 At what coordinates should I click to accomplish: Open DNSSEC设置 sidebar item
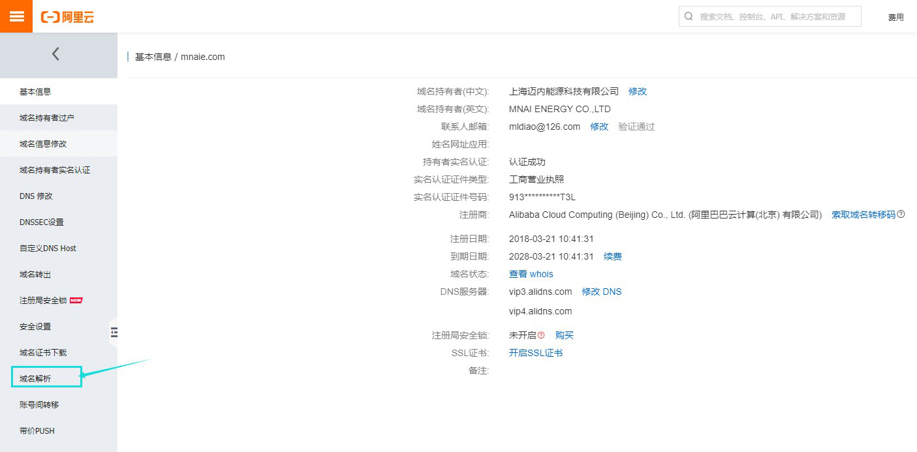pos(59,222)
